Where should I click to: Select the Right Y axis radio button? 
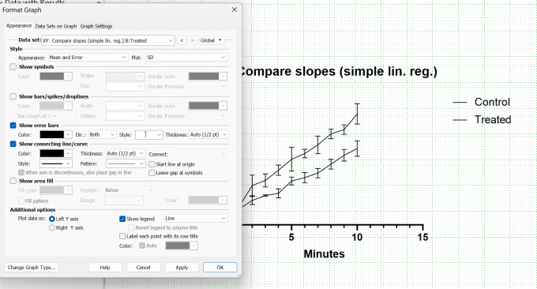pyautogui.click(x=52, y=227)
